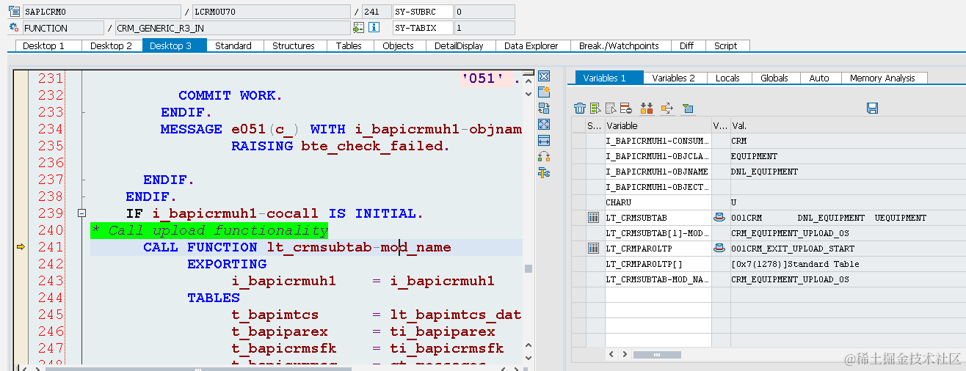Screen dimensions: 966x371
Task: Click the full-screen tool icon
Action: (x=544, y=125)
